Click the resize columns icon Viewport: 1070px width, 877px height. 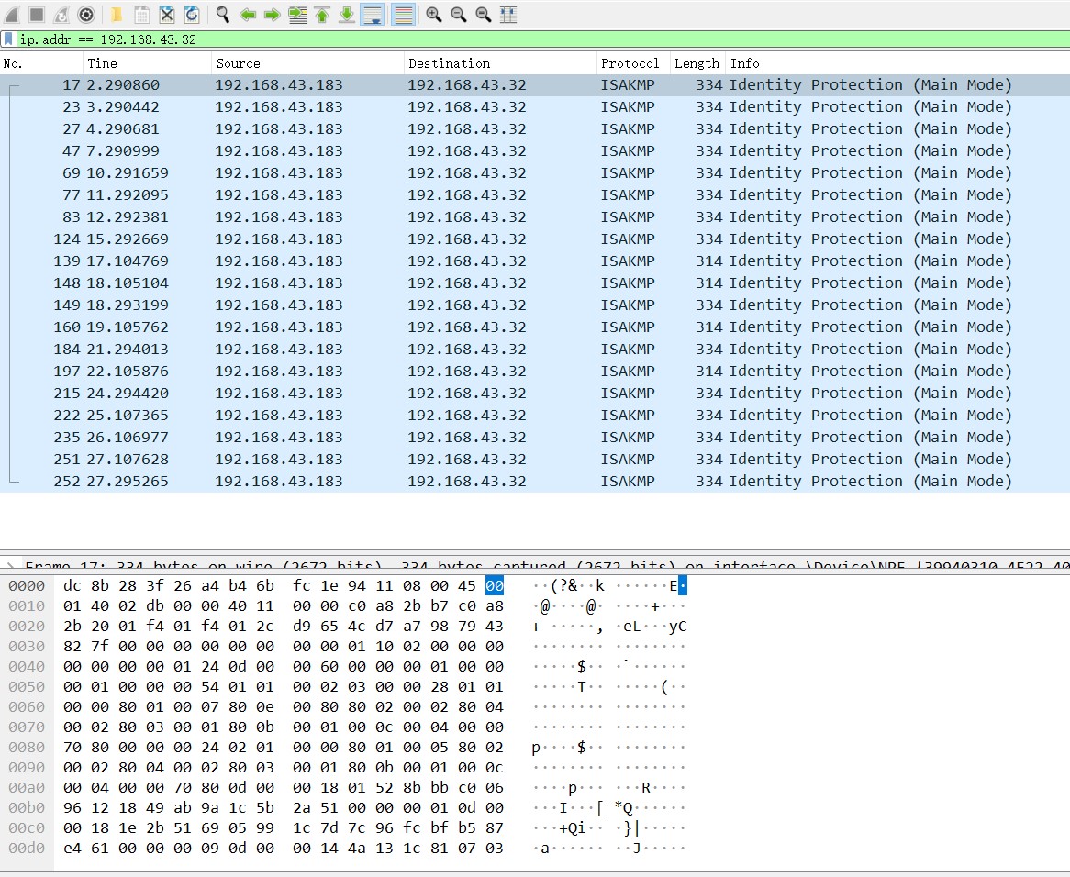coord(508,15)
